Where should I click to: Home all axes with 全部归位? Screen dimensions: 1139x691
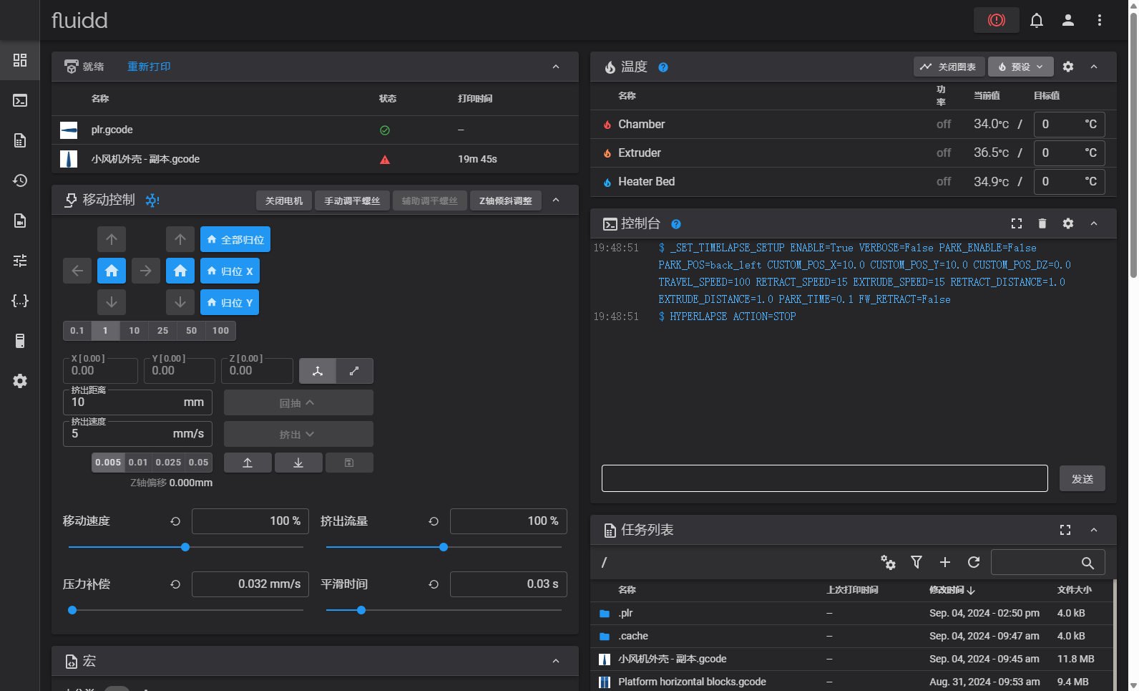(x=235, y=240)
